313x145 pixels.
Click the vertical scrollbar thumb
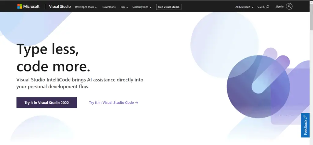tap(311, 18)
